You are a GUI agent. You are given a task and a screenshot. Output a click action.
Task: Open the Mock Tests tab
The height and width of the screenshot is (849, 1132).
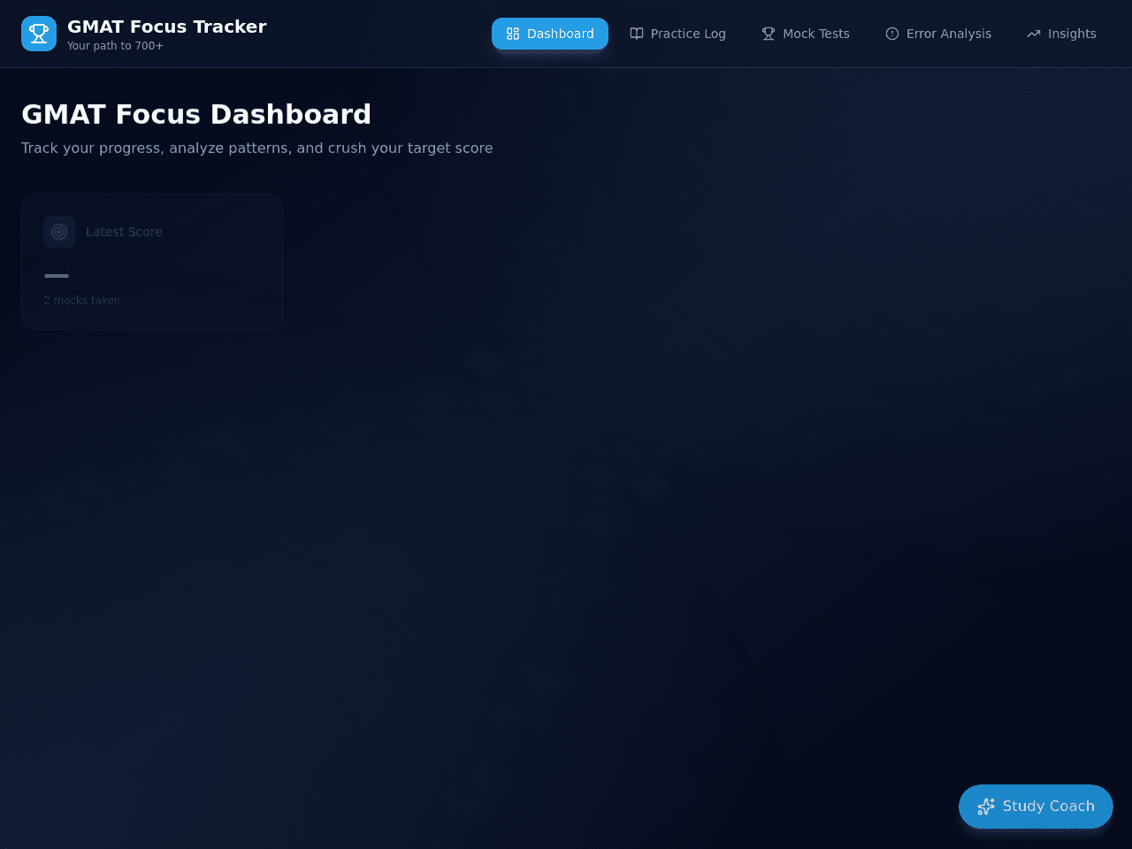[x=806, y=34]
